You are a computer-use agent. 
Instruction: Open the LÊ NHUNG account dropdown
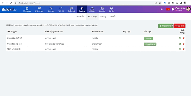tap(180, 8)
